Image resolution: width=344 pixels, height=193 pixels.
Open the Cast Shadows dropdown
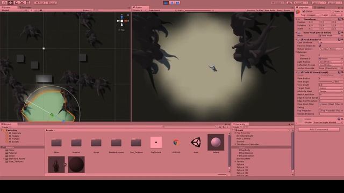click(x=331, y=42)
